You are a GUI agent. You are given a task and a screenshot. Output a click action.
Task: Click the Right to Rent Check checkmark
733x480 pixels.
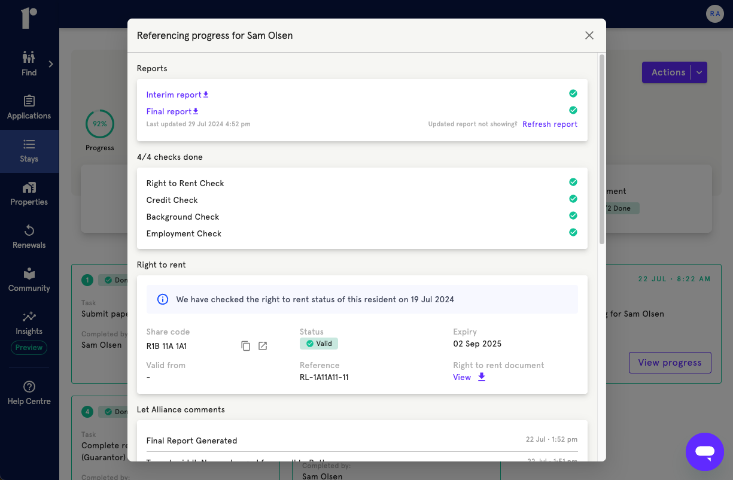point(573,182)
